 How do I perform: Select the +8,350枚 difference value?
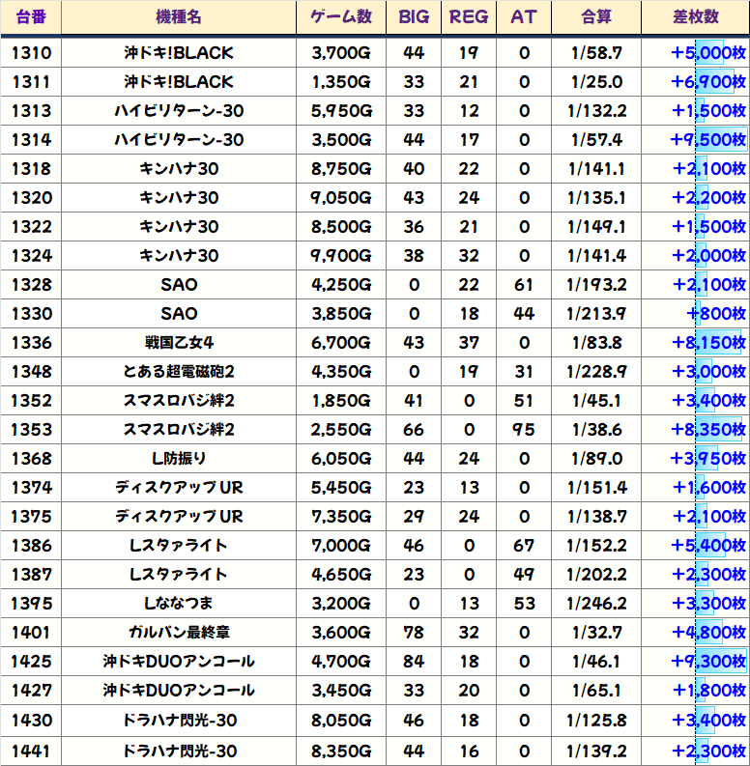(x=708, y=430)
